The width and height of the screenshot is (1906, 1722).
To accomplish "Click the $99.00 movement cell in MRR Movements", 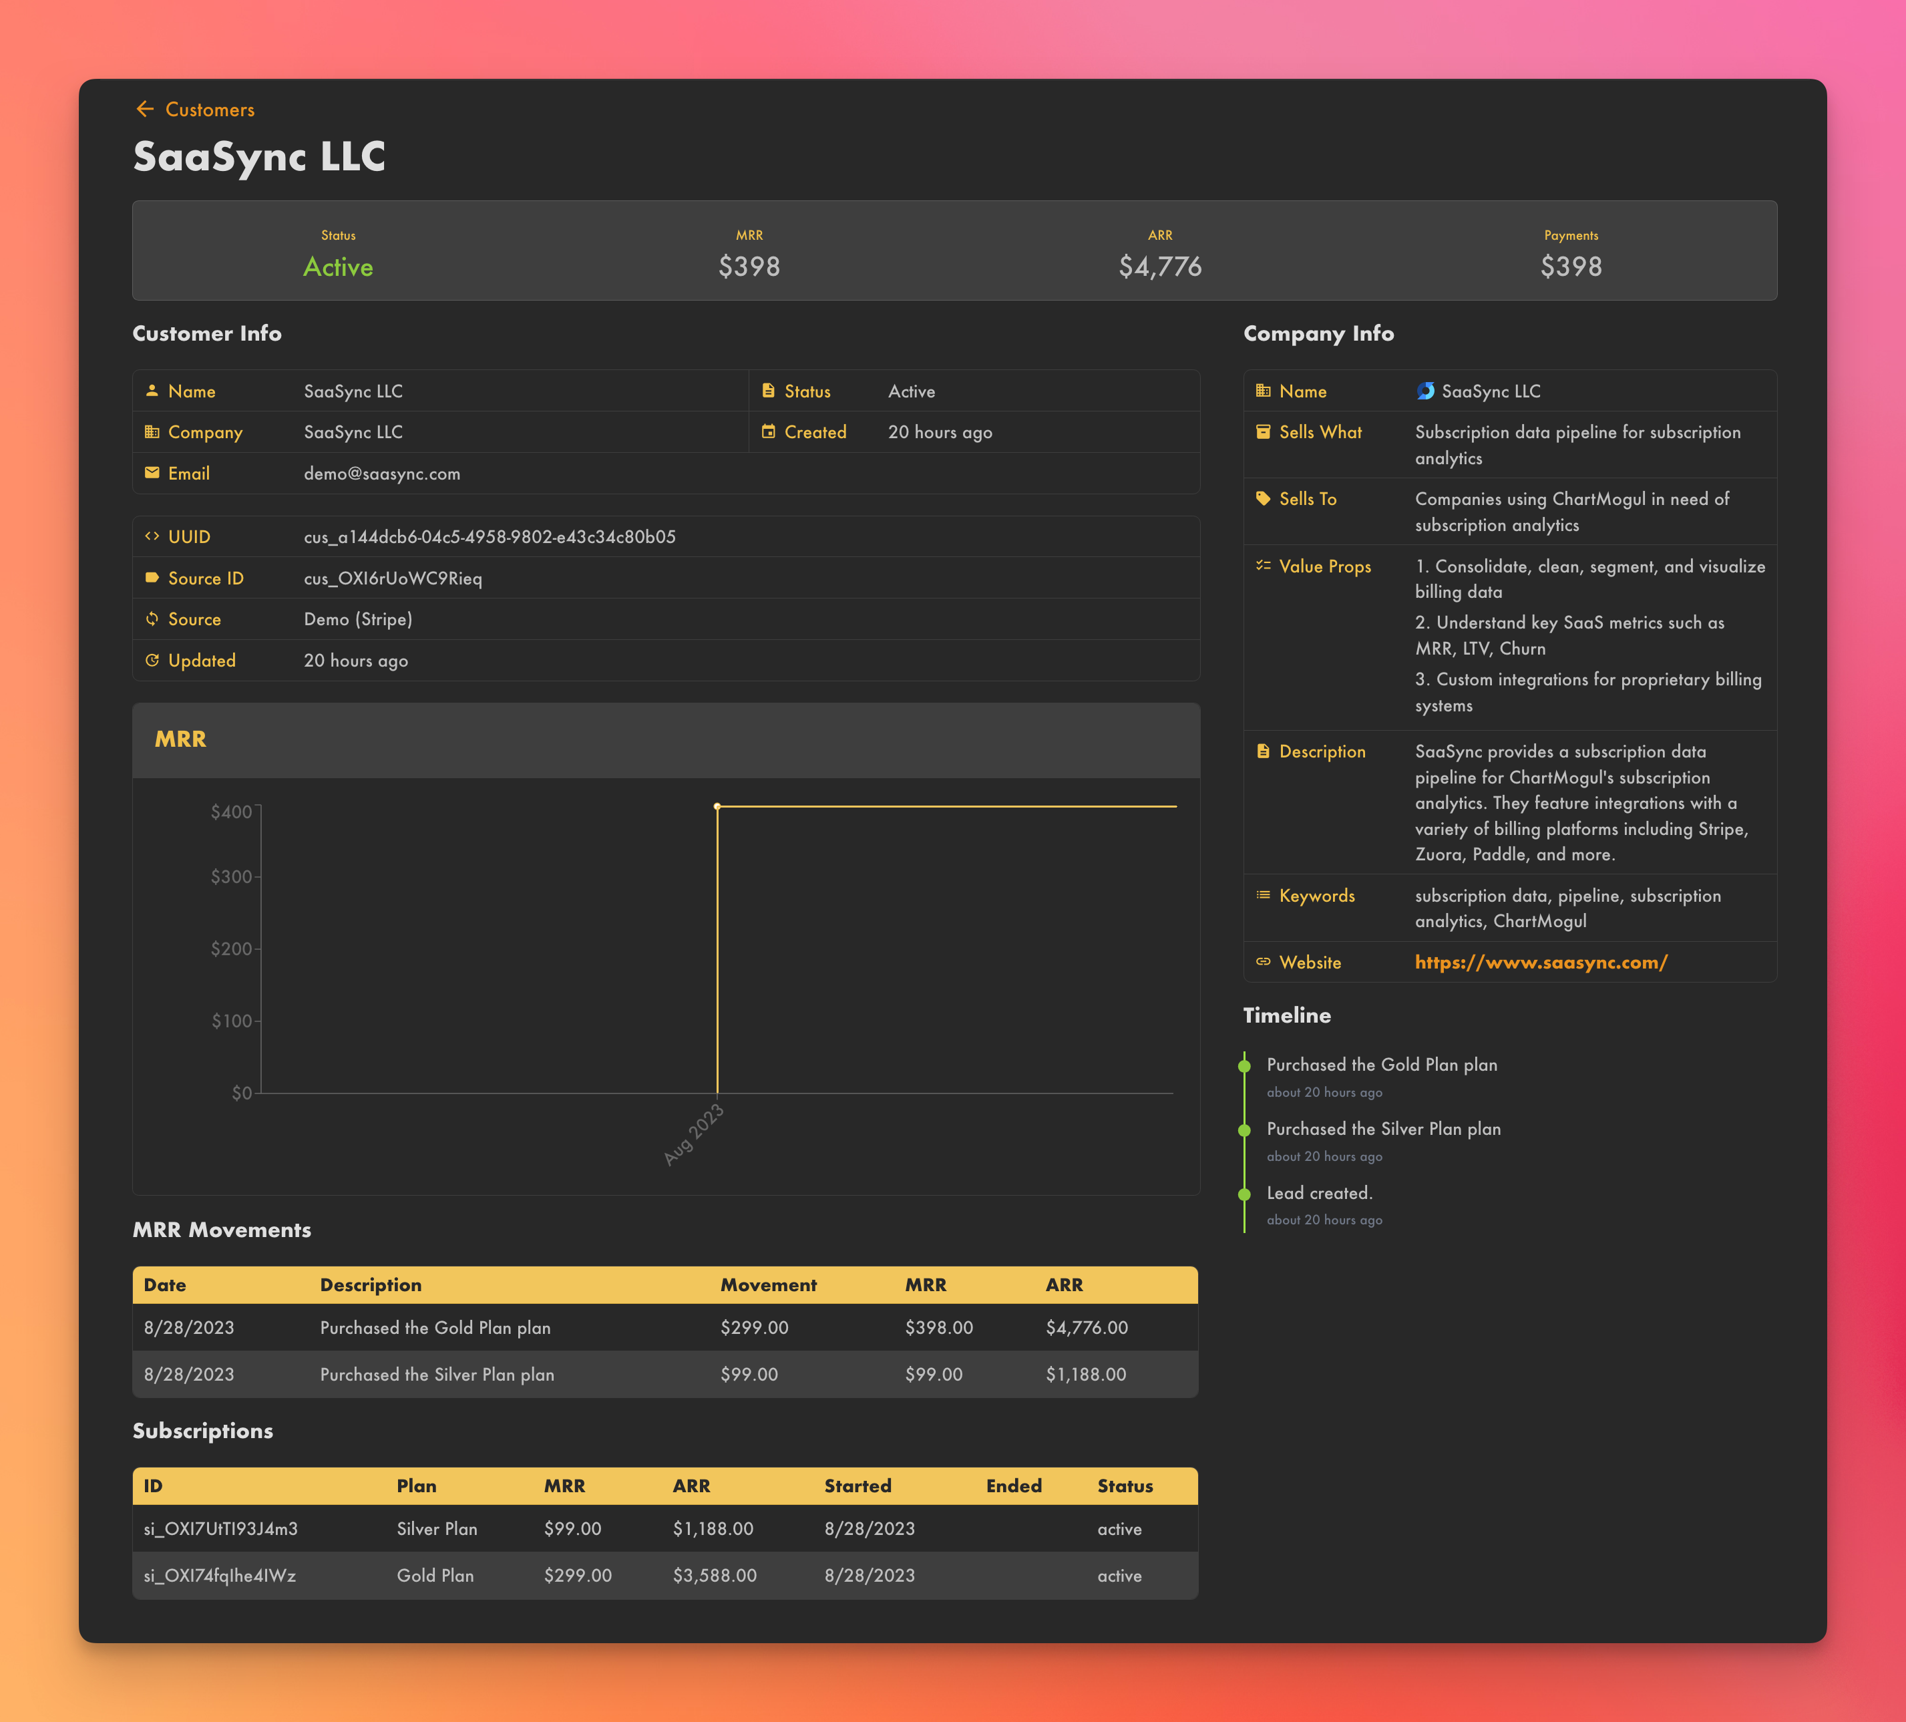I will 749,1375.
